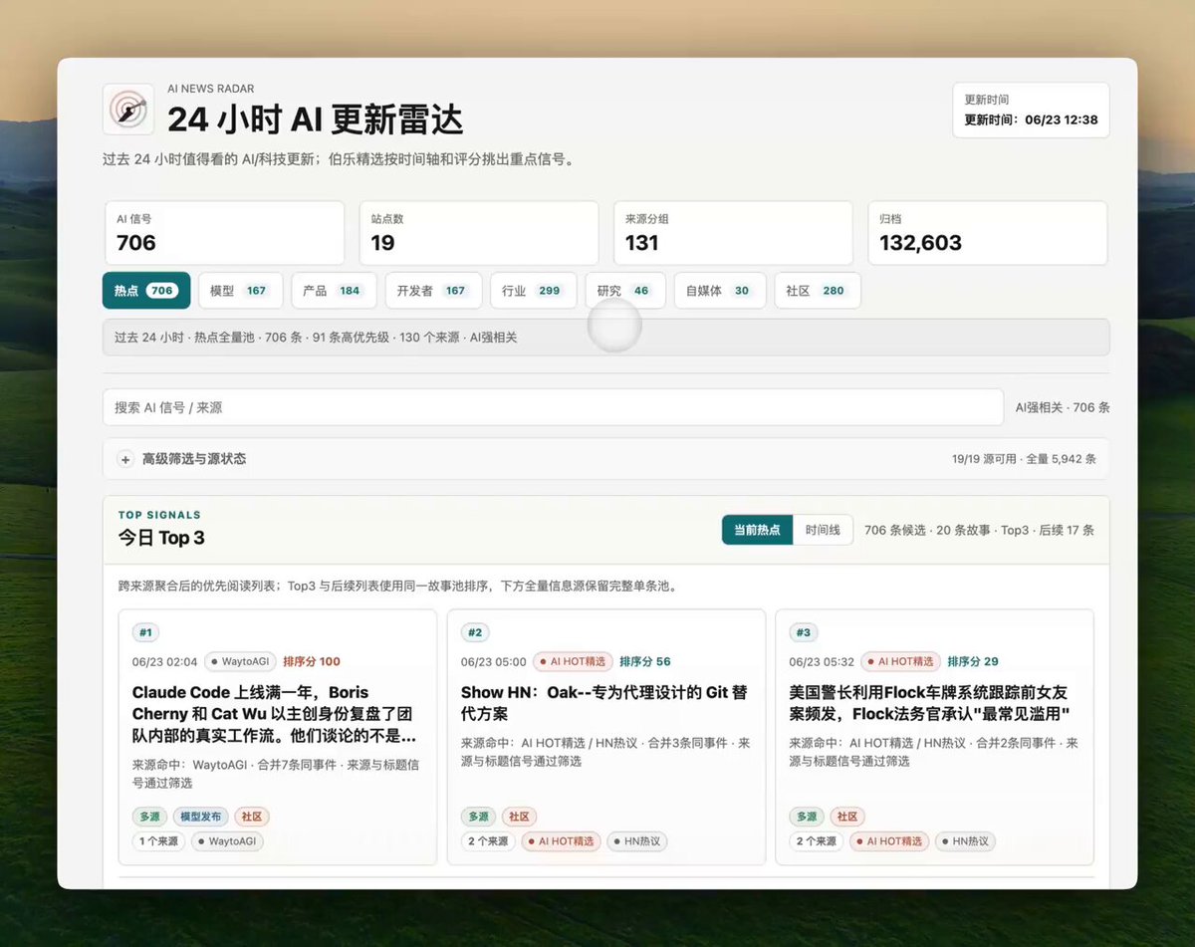Click the 2 个来源 chip in the Flock card
Viewport: 1195px width, 947px height.
(817, 841)
